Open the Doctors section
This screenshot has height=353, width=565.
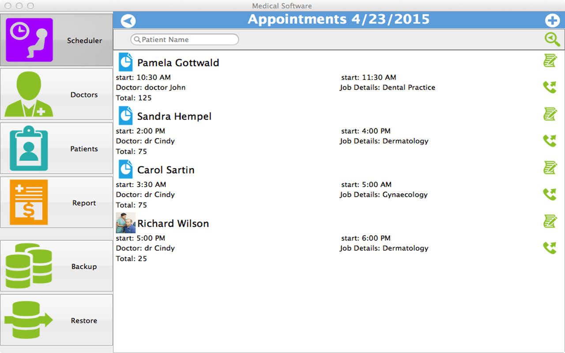(x=56, y=94)
